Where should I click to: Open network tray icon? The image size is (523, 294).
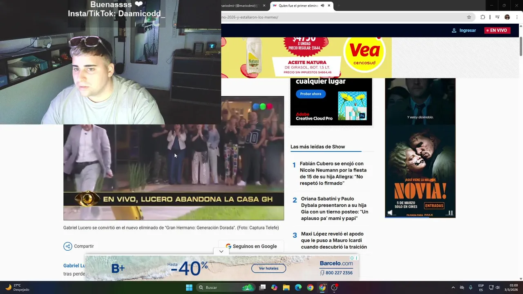click(x=491, y=287)
